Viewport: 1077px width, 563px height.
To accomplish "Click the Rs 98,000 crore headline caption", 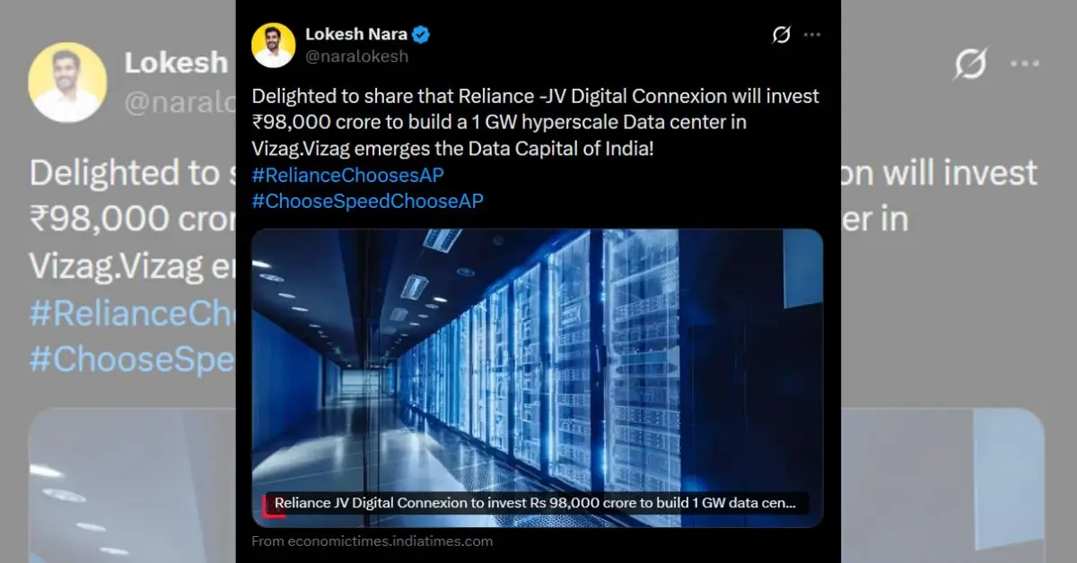I will (535, 503).
